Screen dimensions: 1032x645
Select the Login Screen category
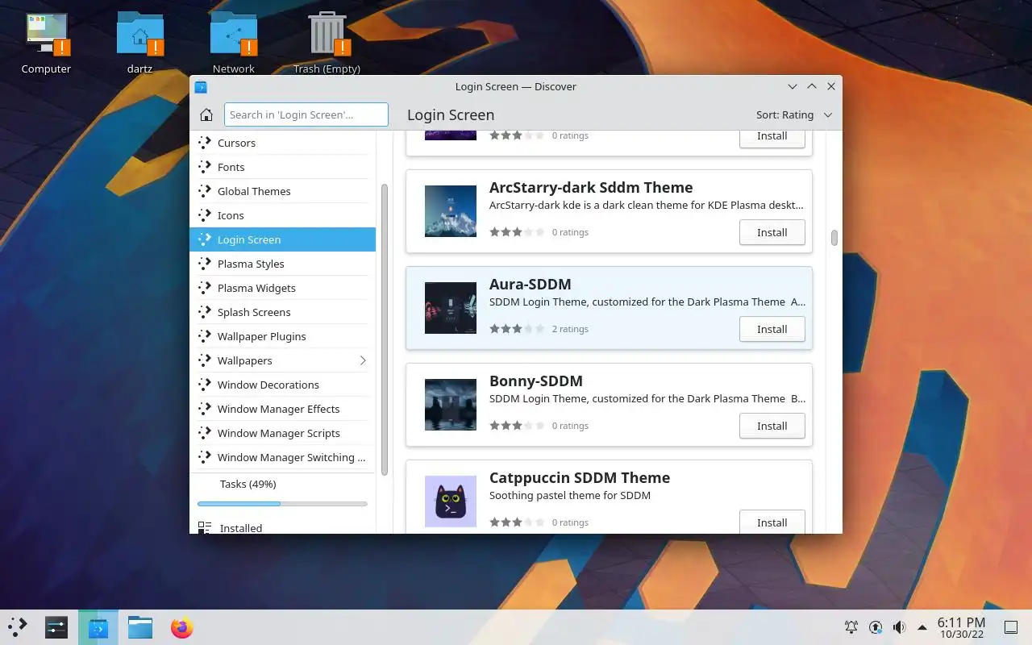pyautogui.click(x=282, y=239)
